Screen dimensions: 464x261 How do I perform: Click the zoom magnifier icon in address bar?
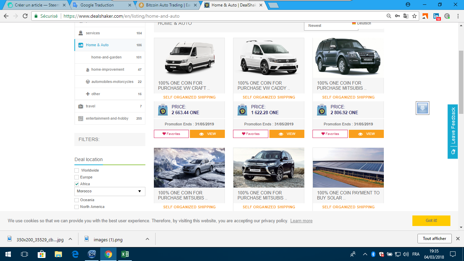pyautogui.click(x=389, y=16)
